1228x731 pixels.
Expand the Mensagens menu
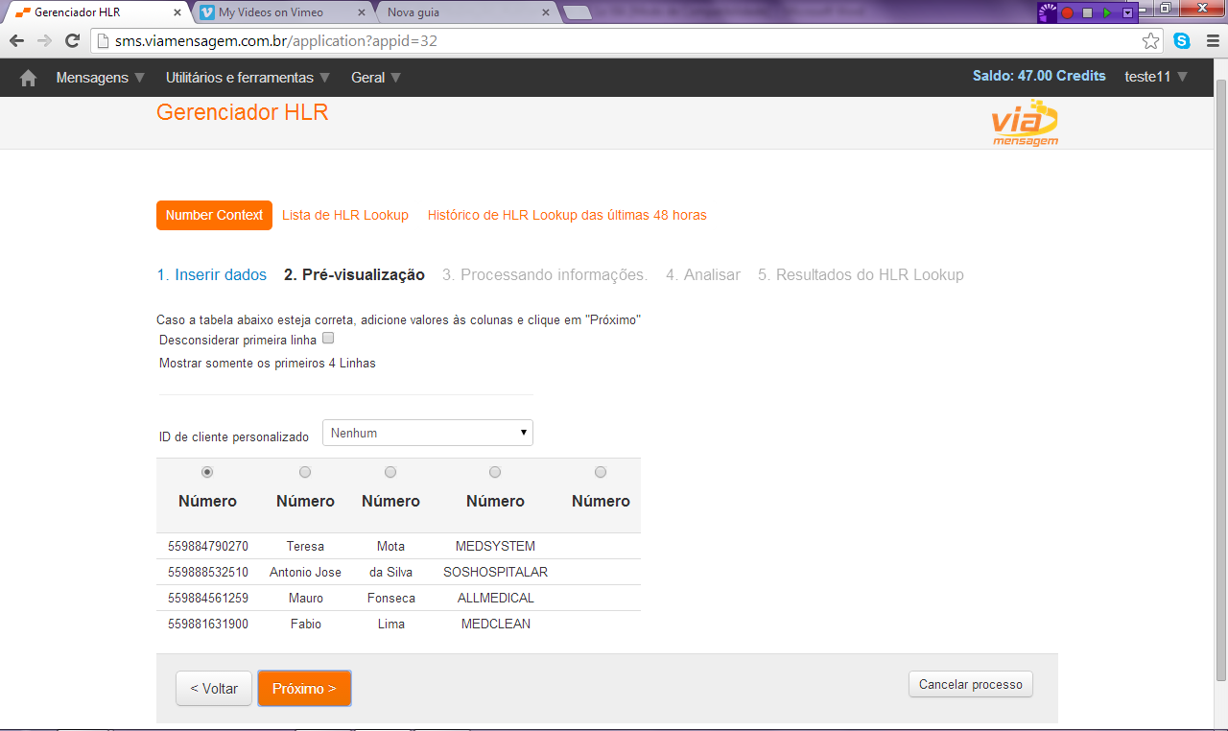click(x=101, y=78)
